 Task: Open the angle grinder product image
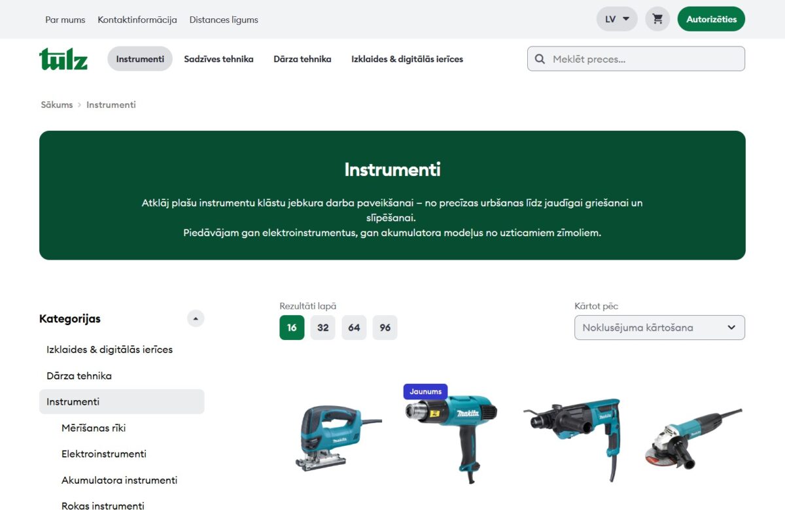693,437
